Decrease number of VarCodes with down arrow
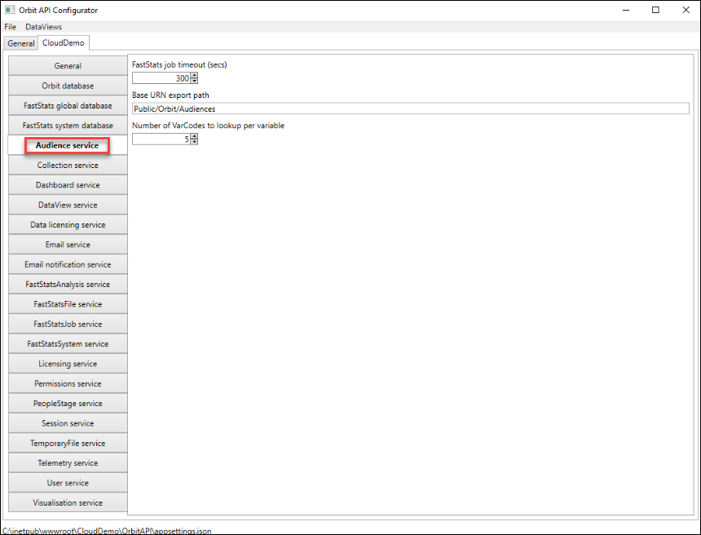The width and height of the screenshot is (701, 535). 194,142
